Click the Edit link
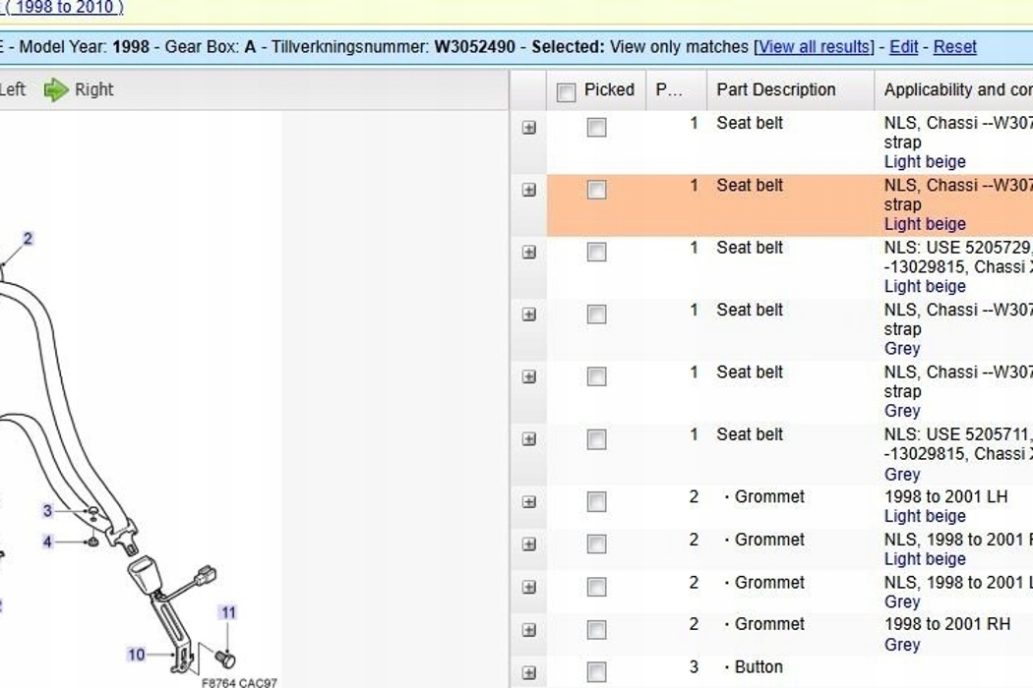Screen dimensions: 1033x688 coord(904,47)
